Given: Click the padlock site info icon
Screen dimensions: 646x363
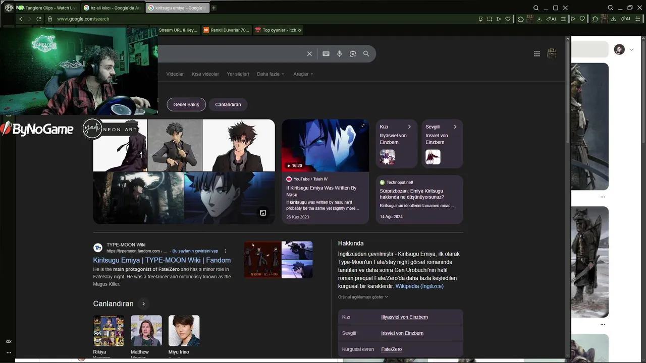Looking at the screenshot, I should (x=49, y=19).
